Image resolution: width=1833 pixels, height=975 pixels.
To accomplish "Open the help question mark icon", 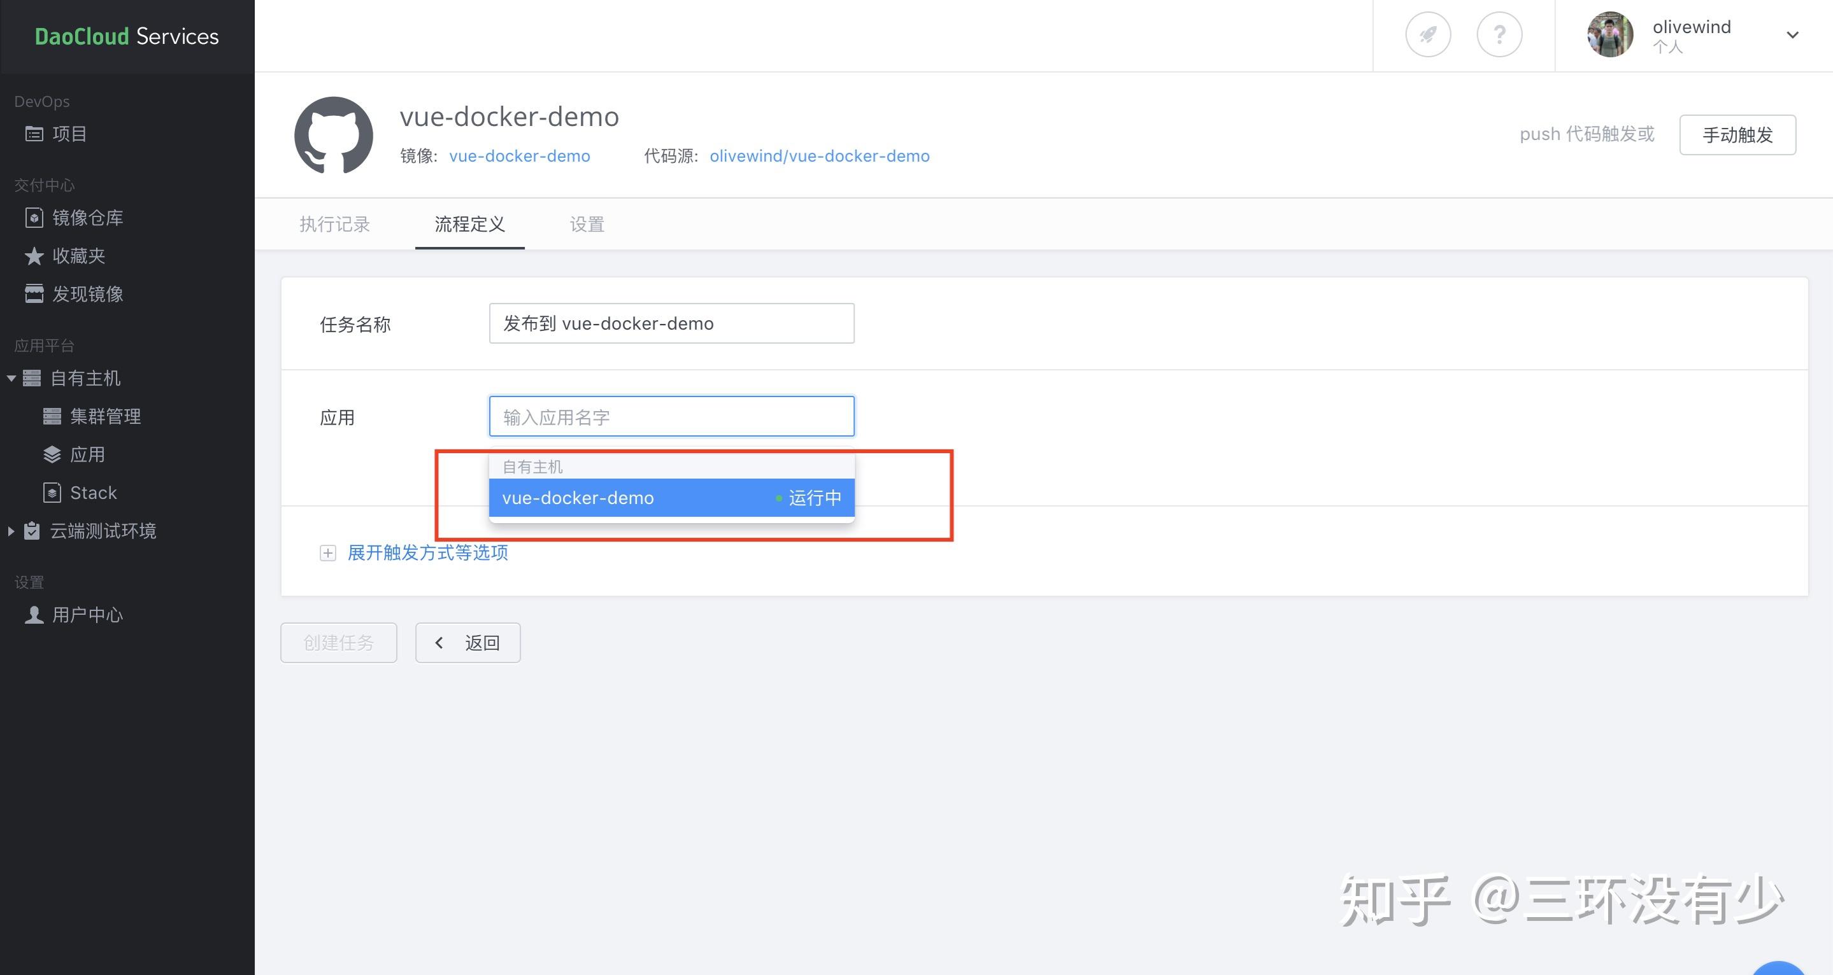I will pos(1499,34).
